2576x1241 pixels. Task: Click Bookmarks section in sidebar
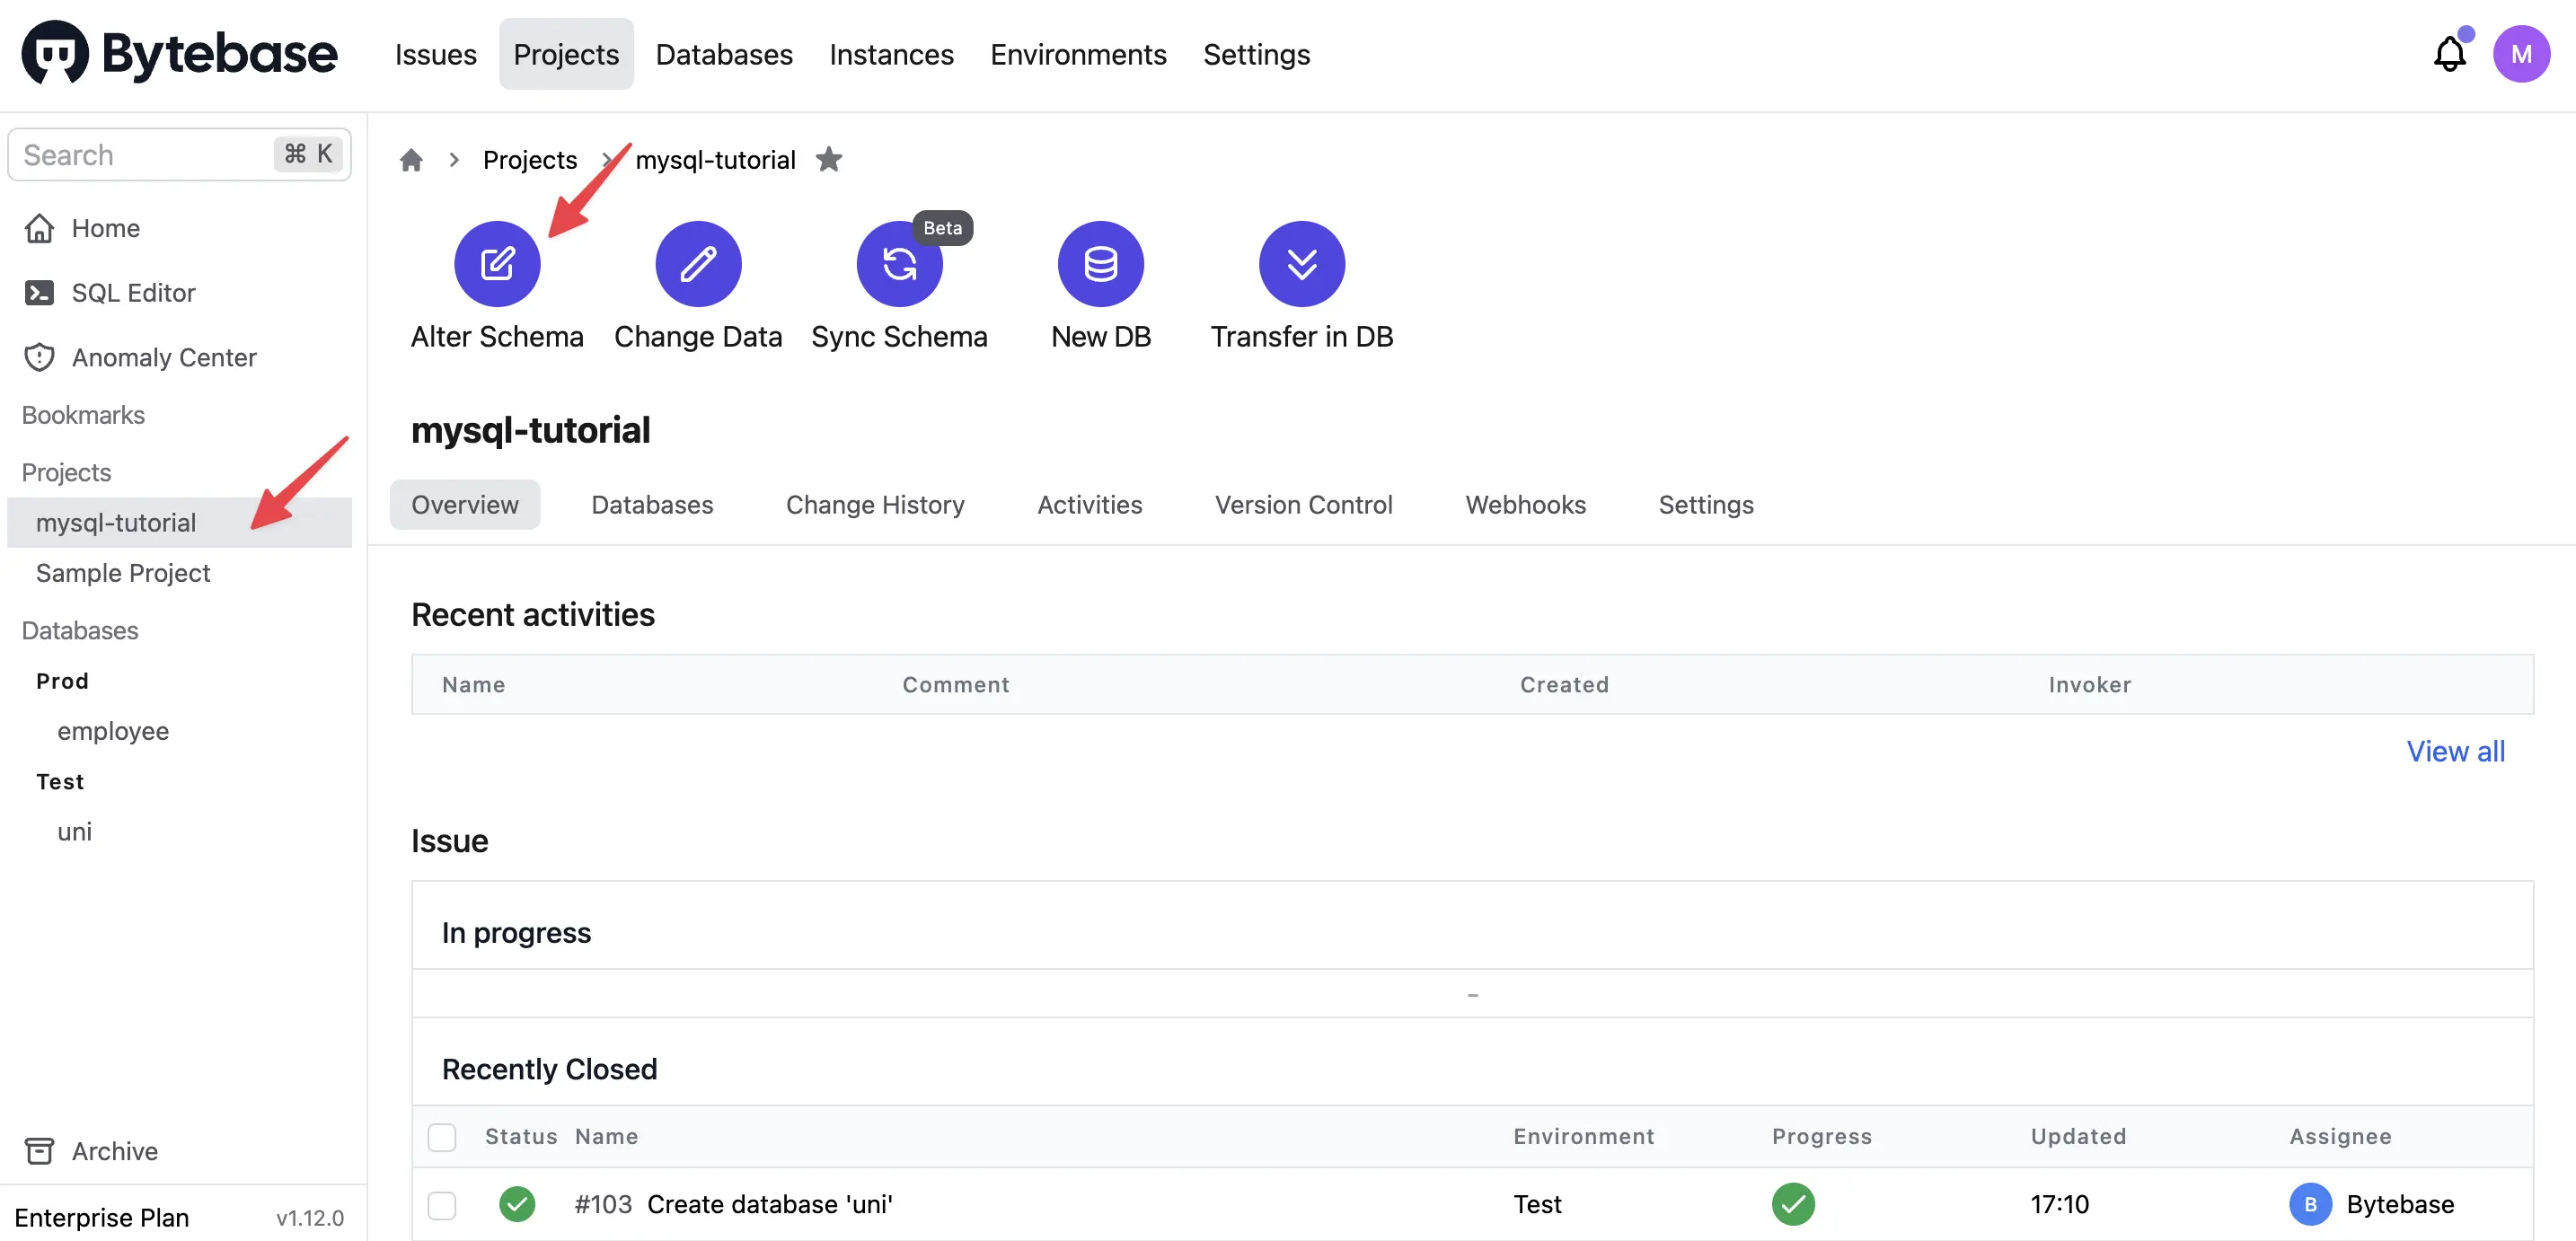pos(83,415)
